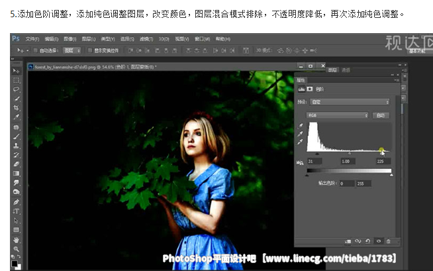
Task: Open the 图像(I) menu
Action: [x=70, y=39]
